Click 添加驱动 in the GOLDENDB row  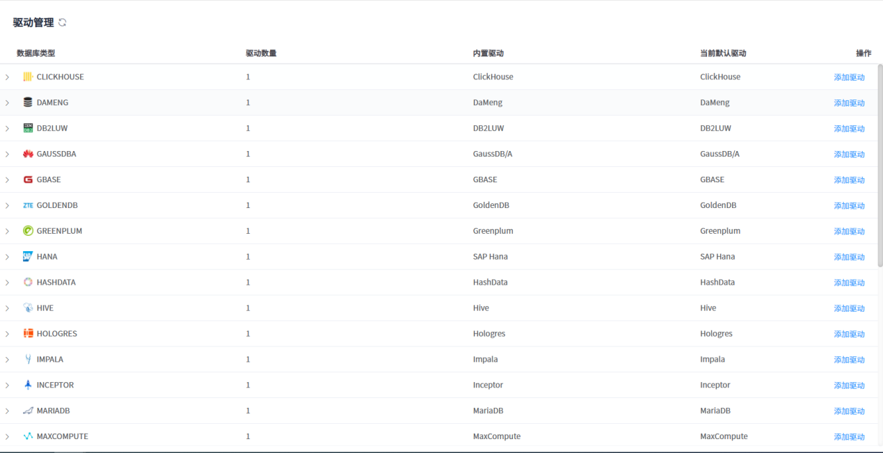(849, 206)
